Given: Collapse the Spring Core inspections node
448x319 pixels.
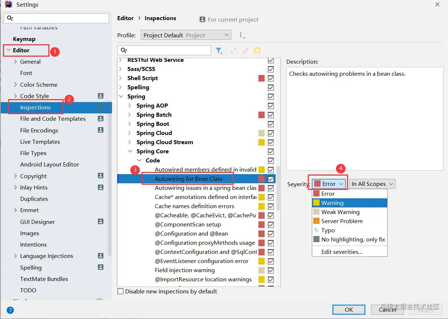Looking at the screenshot, I should (130, 151).
